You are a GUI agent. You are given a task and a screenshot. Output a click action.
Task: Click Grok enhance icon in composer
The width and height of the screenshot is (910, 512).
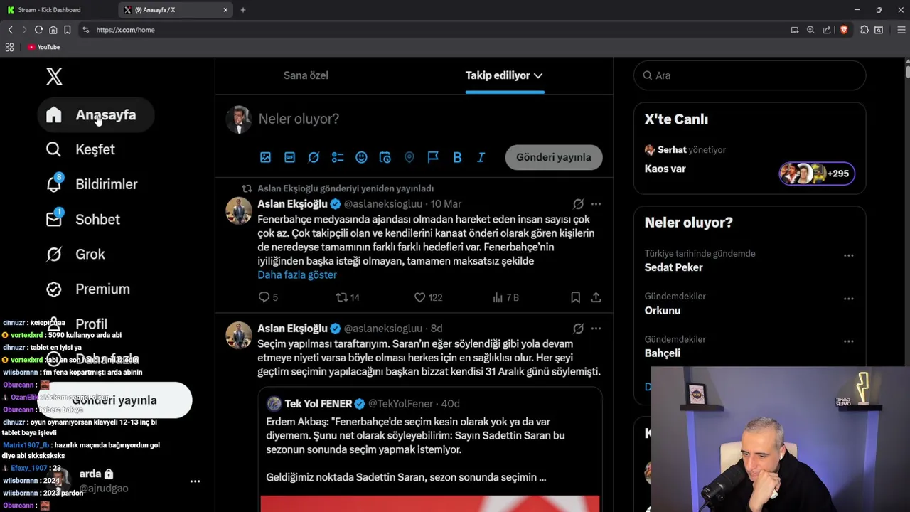[314, 157]
